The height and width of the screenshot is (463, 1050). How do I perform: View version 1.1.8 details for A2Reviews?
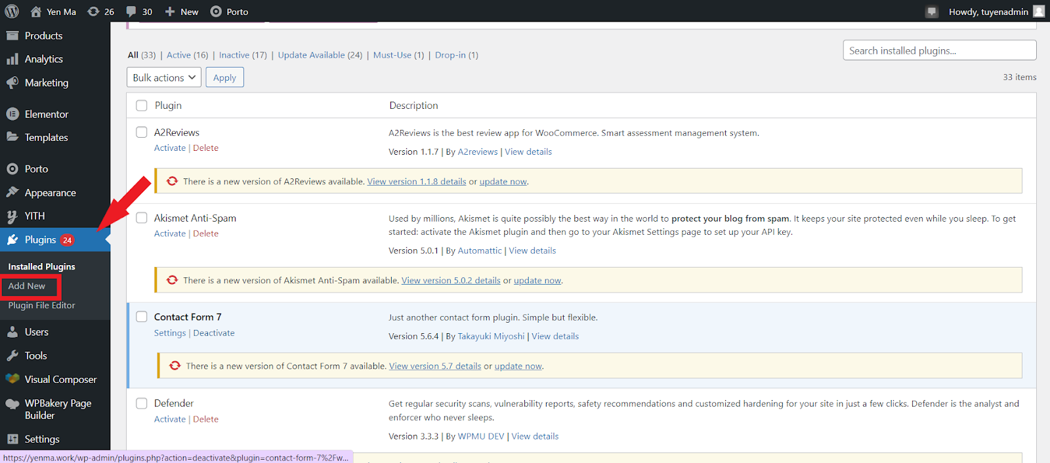(x=417, y=182)
